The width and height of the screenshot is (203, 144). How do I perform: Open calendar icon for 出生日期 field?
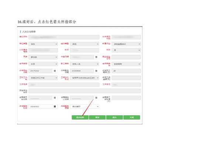click(96, 57)
